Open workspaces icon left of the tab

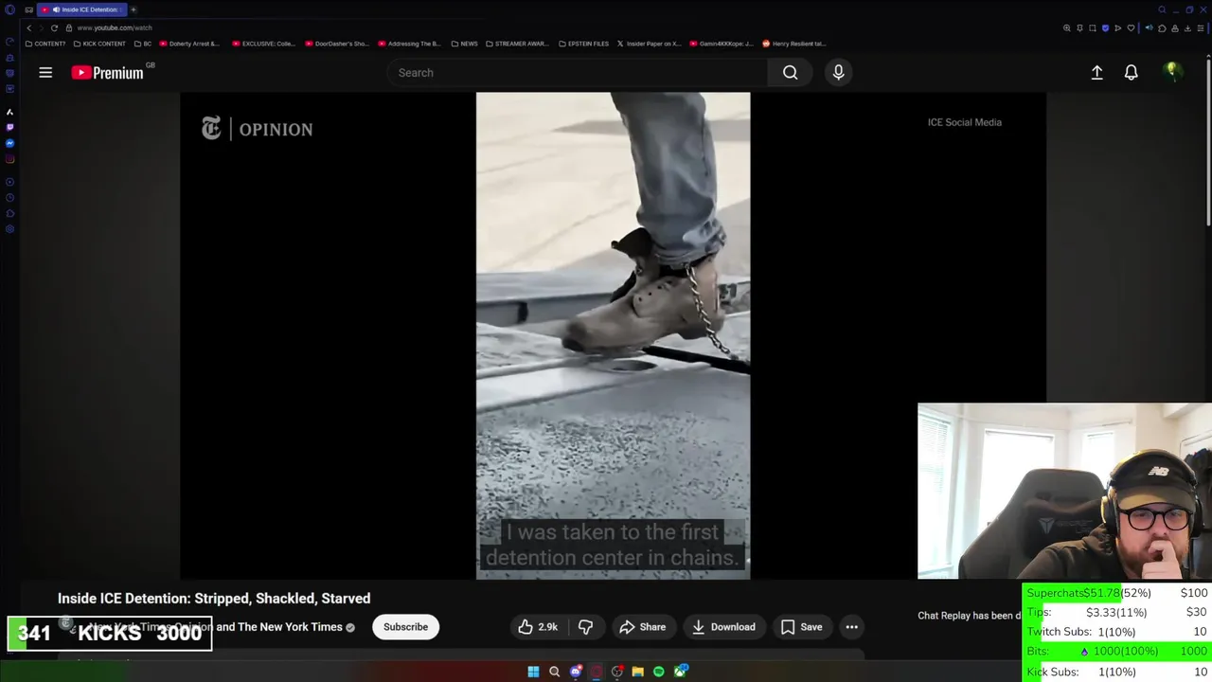pos(29,9)
